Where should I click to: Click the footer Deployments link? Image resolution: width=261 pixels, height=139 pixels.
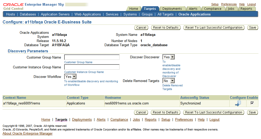[x=82, y=120]
